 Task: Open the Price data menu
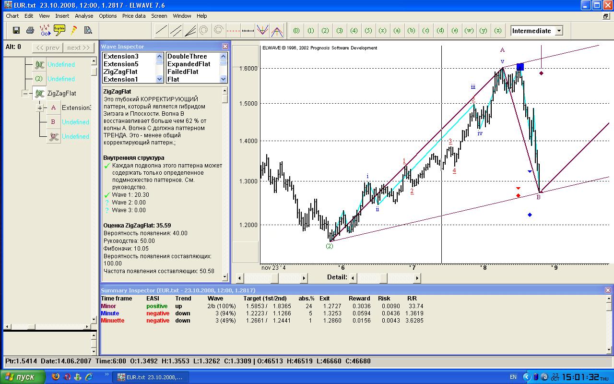[134, 16]
